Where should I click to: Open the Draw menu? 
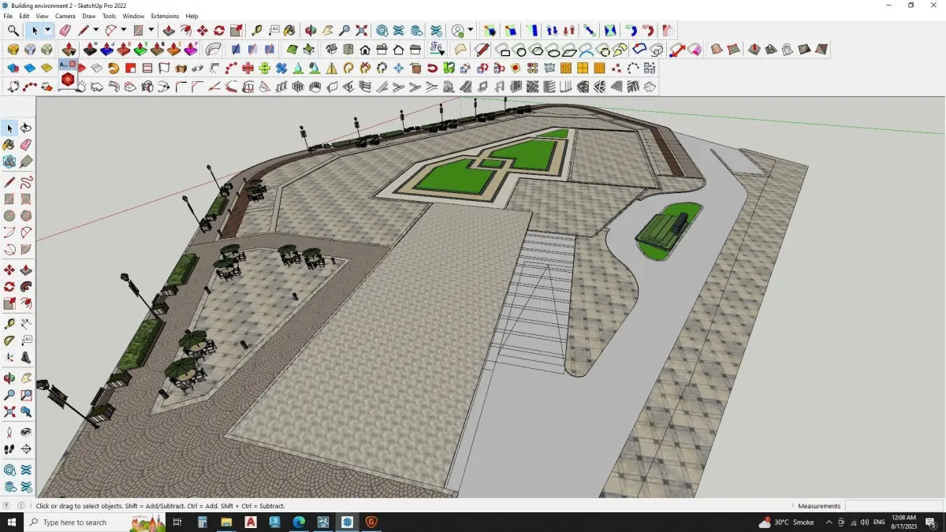[89, 16]
